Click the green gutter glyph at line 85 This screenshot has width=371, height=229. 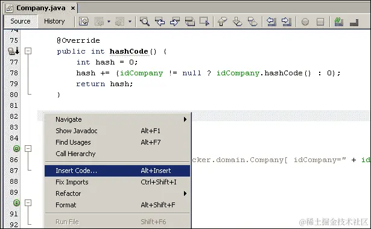click(16, 148)
